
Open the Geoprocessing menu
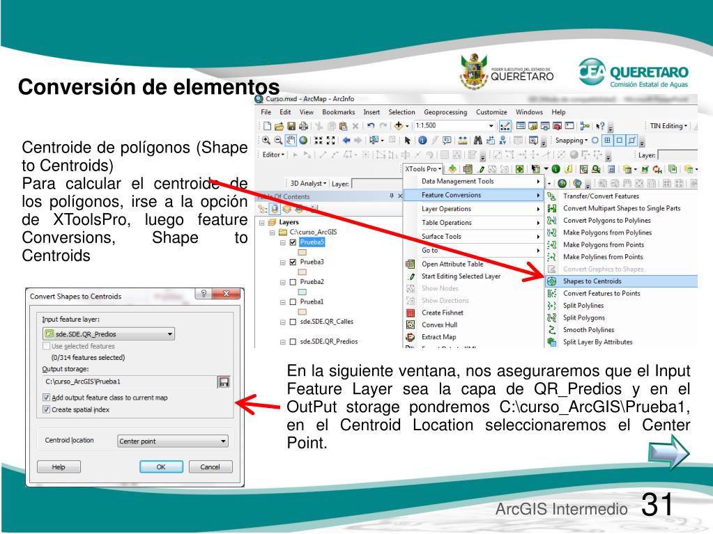click(445, 112)
